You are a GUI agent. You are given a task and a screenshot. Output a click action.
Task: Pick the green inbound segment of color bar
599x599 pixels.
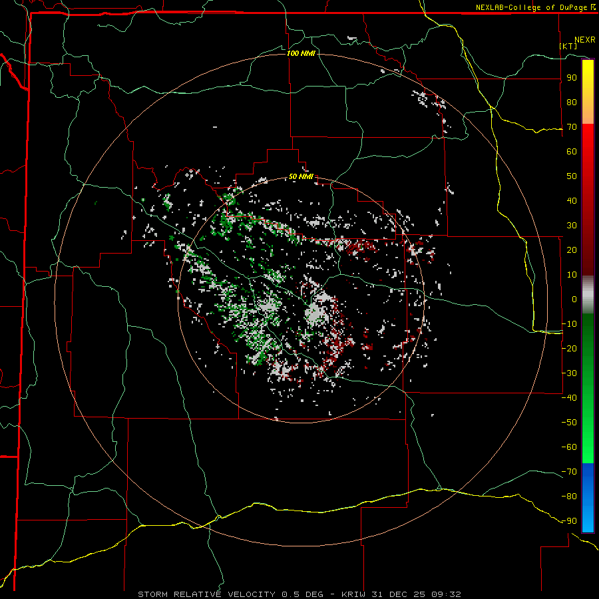tap(588, 389)
